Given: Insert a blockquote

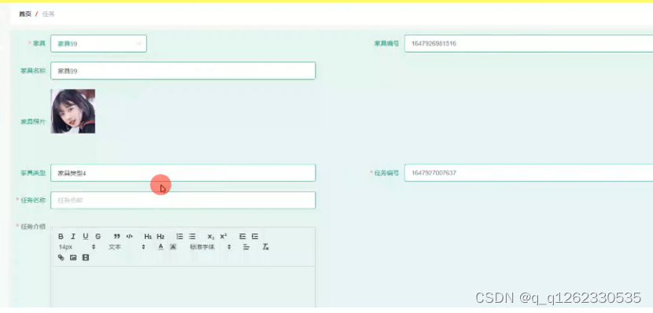Looking at the screenshot, I should click(x=117, y=237).
